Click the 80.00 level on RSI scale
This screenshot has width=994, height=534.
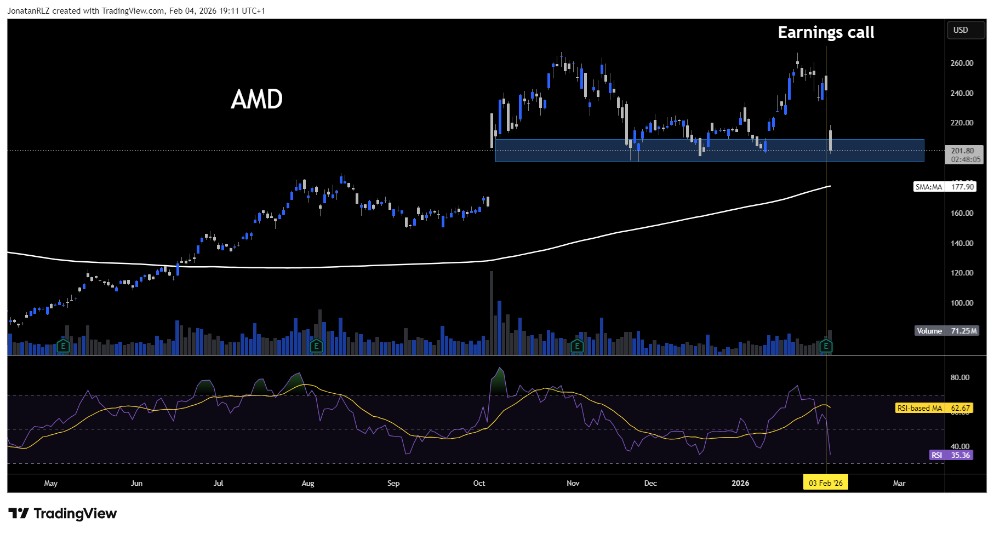pyautogui.click(x=959, y=377)
